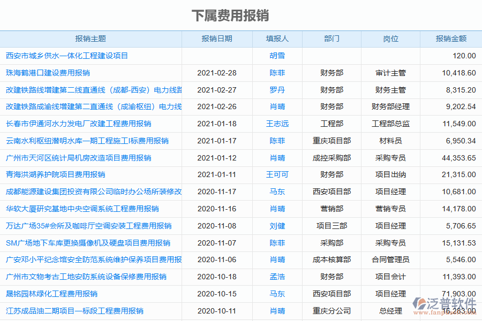Screen dimensions: 482x321
Task: Open 广州市天河区统计局机房改造项目费用报销
Action: pos(80,157)
